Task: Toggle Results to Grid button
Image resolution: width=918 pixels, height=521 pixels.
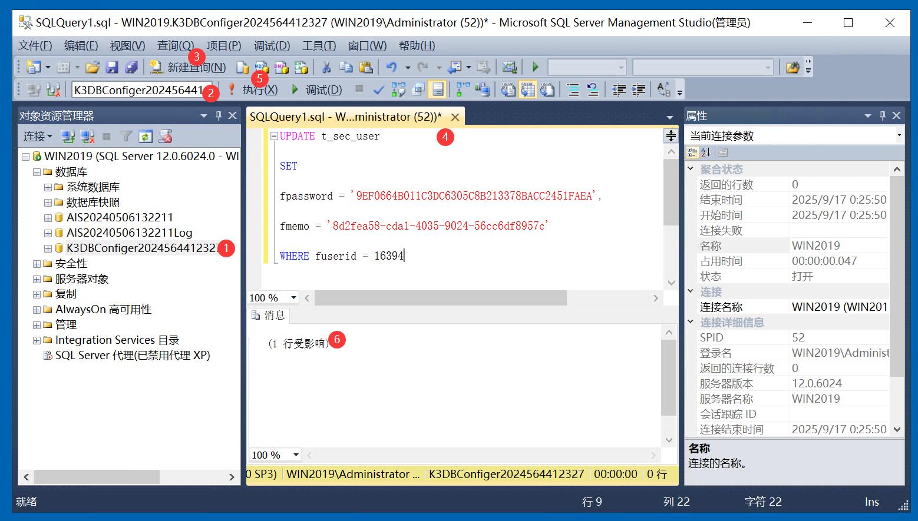Action: [x=527, y=89]
